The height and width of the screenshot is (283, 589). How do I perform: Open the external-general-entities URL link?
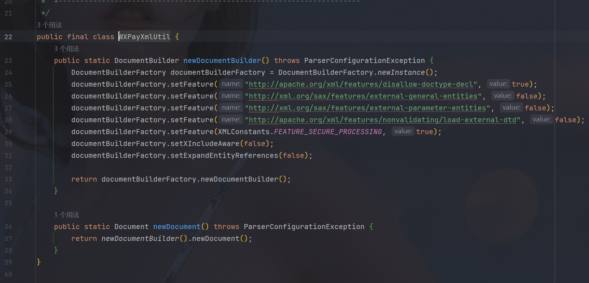point(363,96)
